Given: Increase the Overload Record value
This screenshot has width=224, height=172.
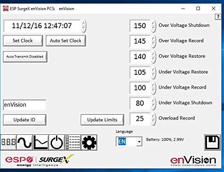Looking at the screenshot, I should [x=153, y=116].
